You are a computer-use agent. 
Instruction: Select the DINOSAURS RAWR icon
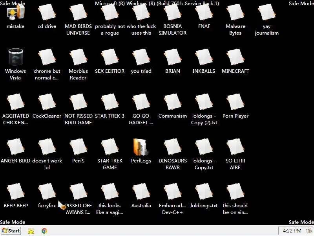[173, 147]
